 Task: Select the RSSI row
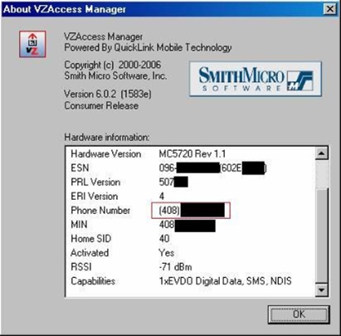[190, 267]
